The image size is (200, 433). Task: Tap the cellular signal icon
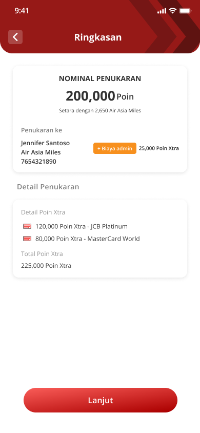(162, 11)
